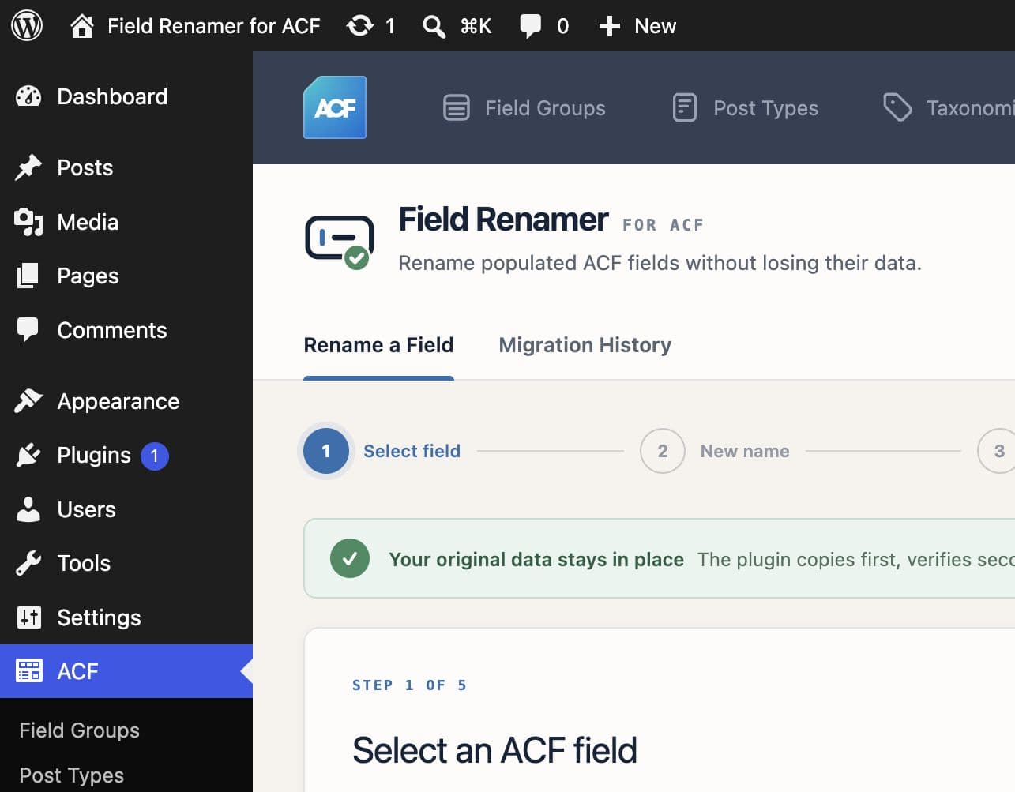Open command palette ⌘K shortcut
This screenshot has width=1015, height=792.
476,26
